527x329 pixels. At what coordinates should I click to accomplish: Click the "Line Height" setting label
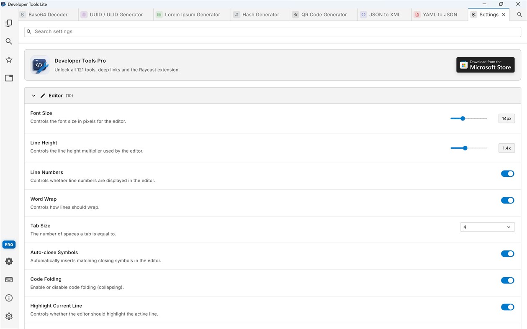click(x=44, y=143)
